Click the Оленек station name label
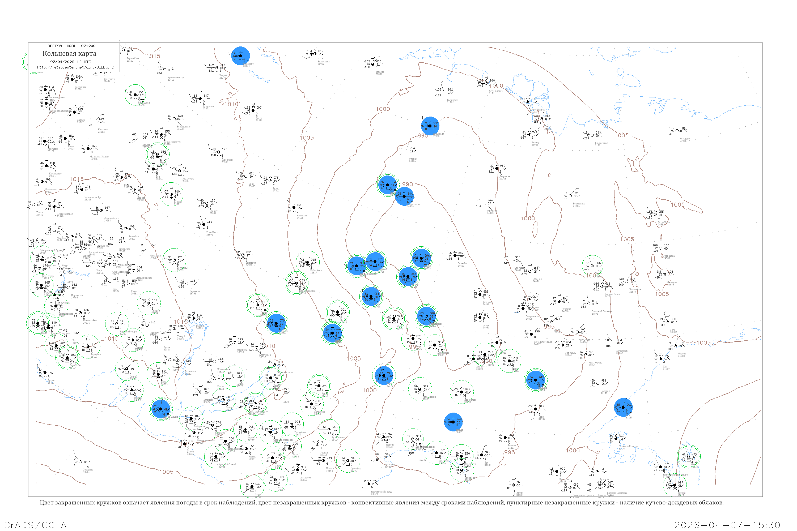This screenshot has height=531, width=797. (x=413, y=159)
